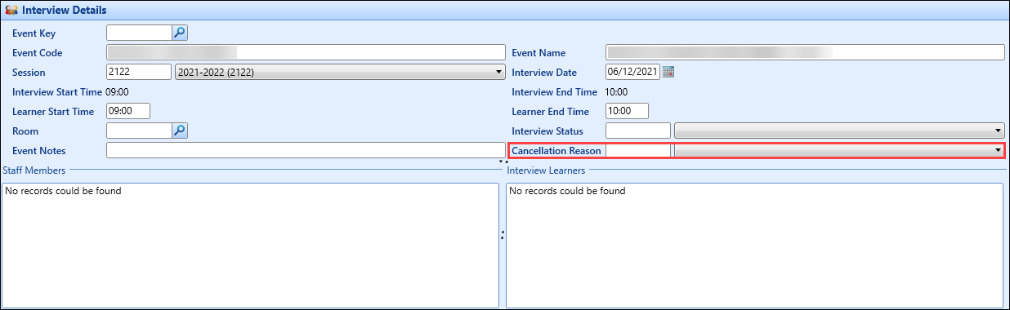Click the Learner Start Time field

pos(128,111)
